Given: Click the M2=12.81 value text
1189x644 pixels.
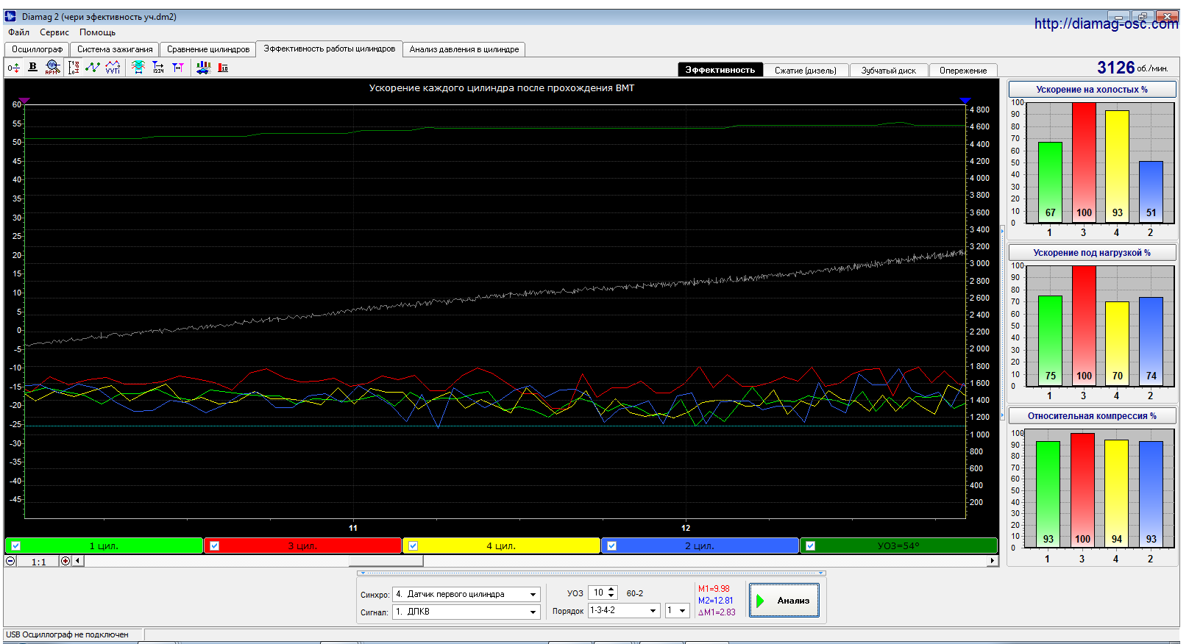Looking at the screenshot, I should [715, 601].
